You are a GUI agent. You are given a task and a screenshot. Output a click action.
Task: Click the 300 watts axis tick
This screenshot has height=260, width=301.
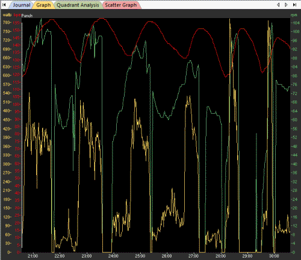[7, 164]
